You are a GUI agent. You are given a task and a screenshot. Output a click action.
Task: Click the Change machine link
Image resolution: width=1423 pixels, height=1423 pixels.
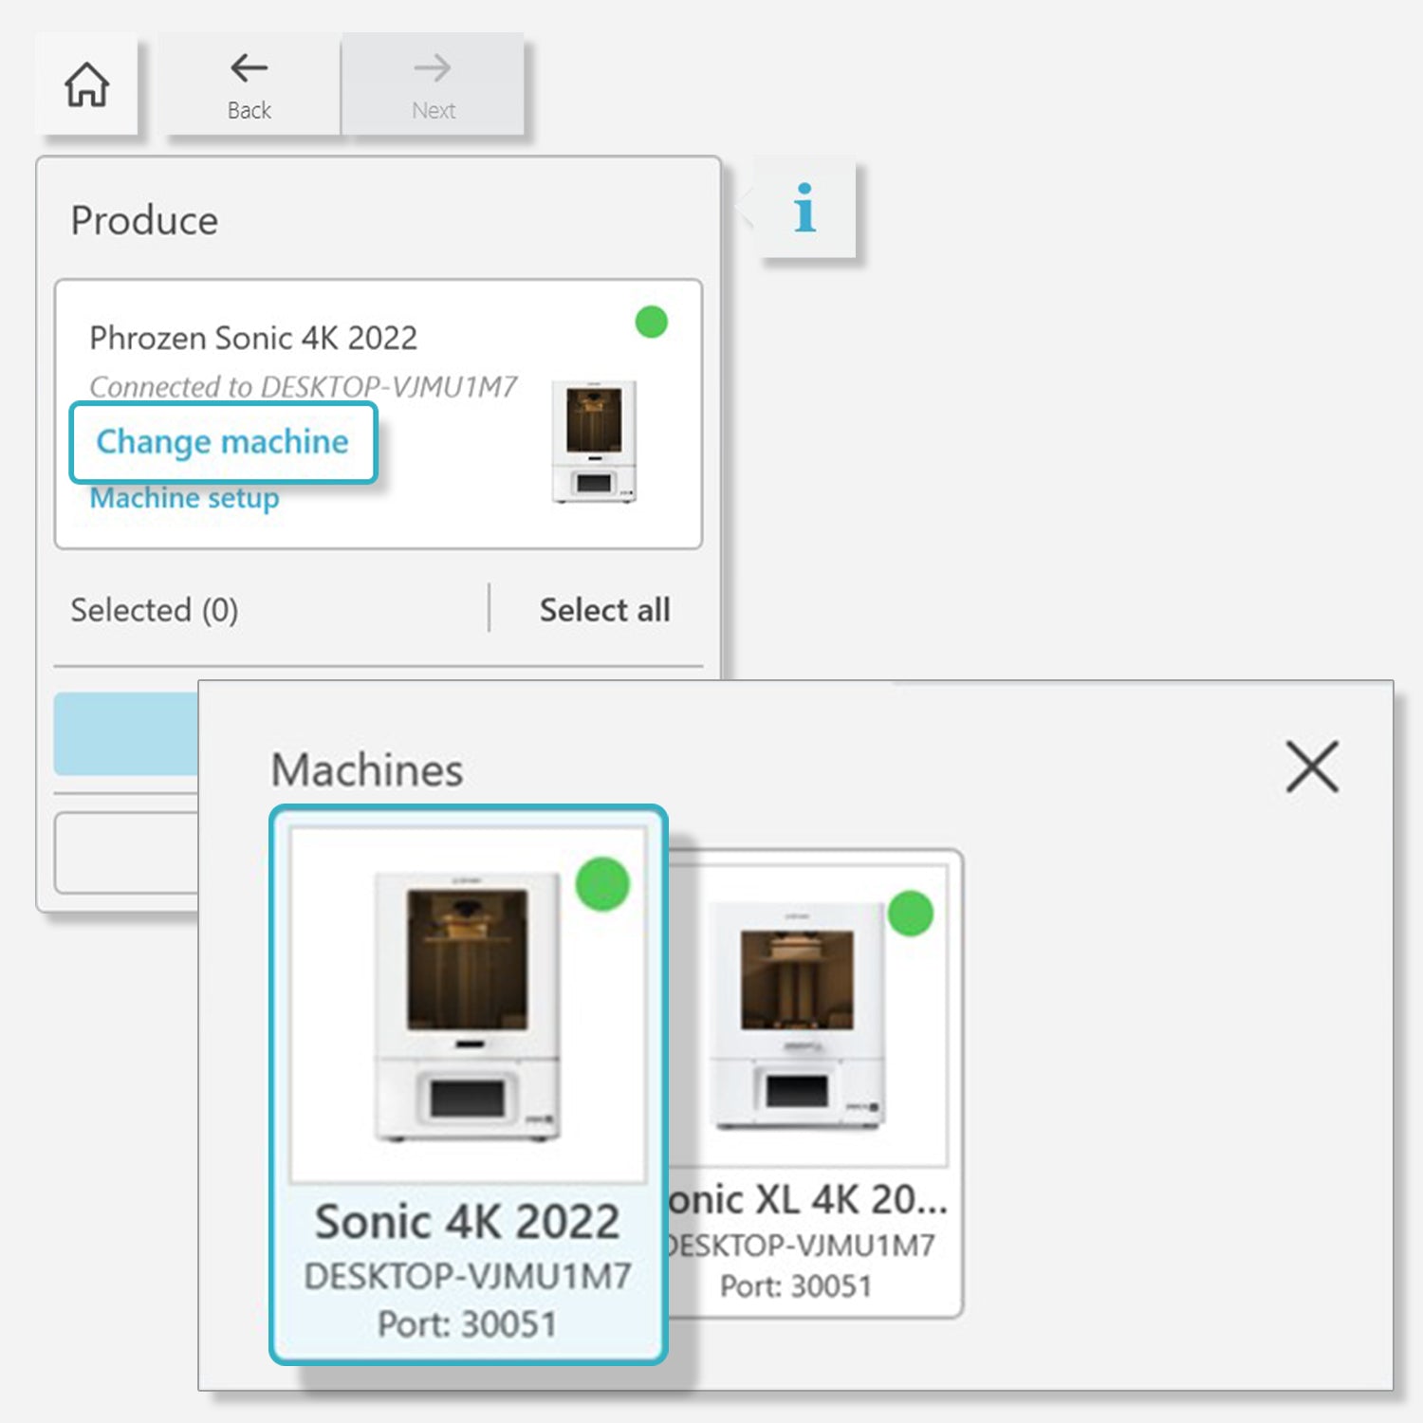(223, 442)
